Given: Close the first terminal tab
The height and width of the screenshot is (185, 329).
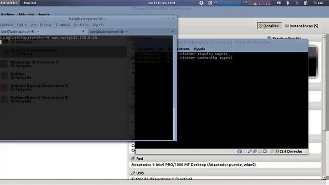Looking at the screenshot, I should coord(83,31).
